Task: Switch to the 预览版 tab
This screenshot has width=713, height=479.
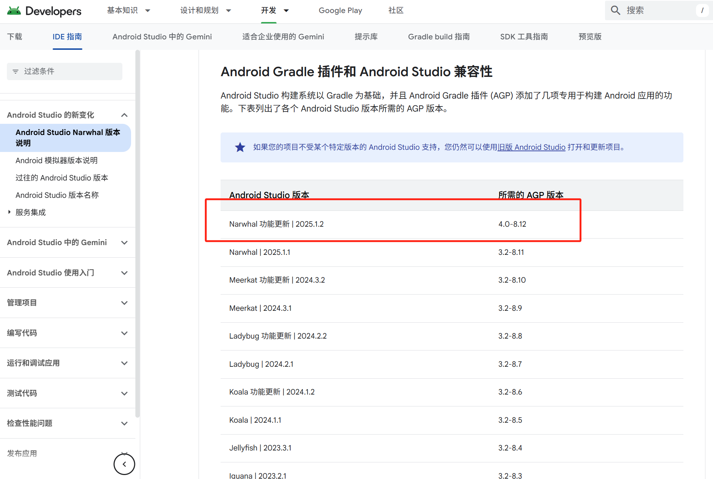Action: pyautogui.click(x=590, y=37)
